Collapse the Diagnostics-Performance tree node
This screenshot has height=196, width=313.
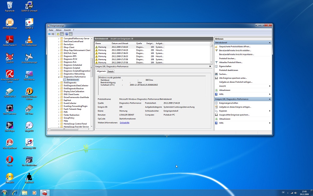pyautogui.click(x=59, y=77)
